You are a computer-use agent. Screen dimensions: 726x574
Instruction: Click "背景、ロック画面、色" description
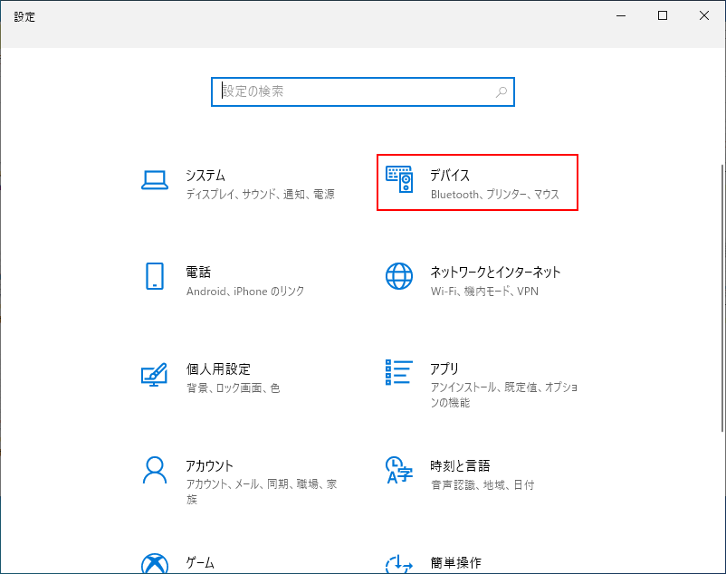coord(233,387)
